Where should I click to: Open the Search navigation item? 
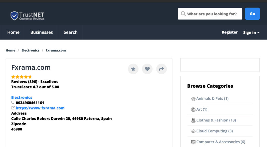(70, 32)
